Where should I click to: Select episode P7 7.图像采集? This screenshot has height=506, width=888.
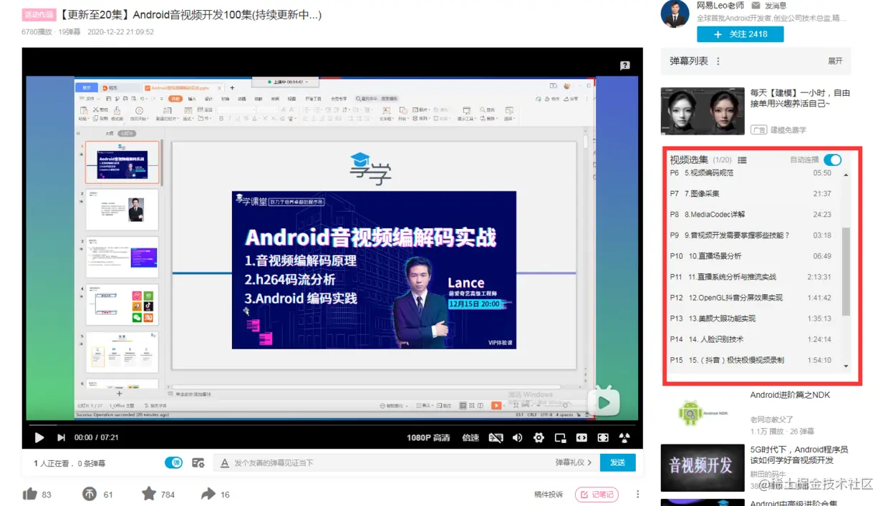click(751, 194)
